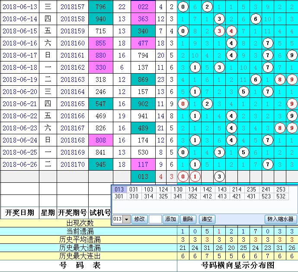Select number 310 in the number list
Image resolution: width=298 pixels, height=272 pixels.
[x=134, y=196]
